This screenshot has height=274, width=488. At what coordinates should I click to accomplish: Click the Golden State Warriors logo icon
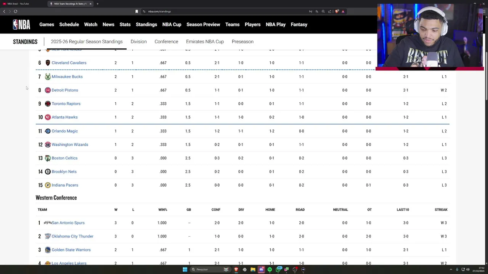(48, 250)
